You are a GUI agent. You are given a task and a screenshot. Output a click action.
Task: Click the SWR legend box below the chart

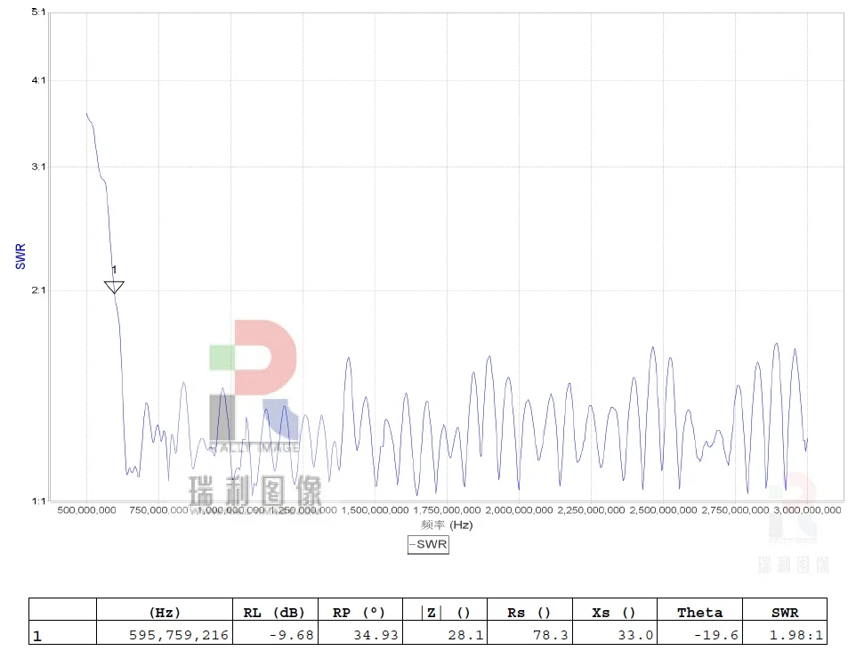429,544
